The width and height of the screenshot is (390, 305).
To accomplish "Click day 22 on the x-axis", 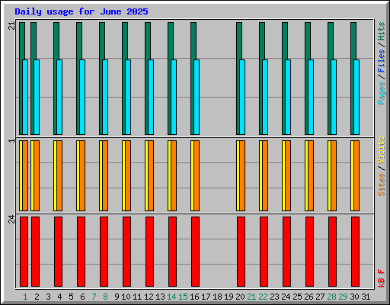I will (263, 297).
